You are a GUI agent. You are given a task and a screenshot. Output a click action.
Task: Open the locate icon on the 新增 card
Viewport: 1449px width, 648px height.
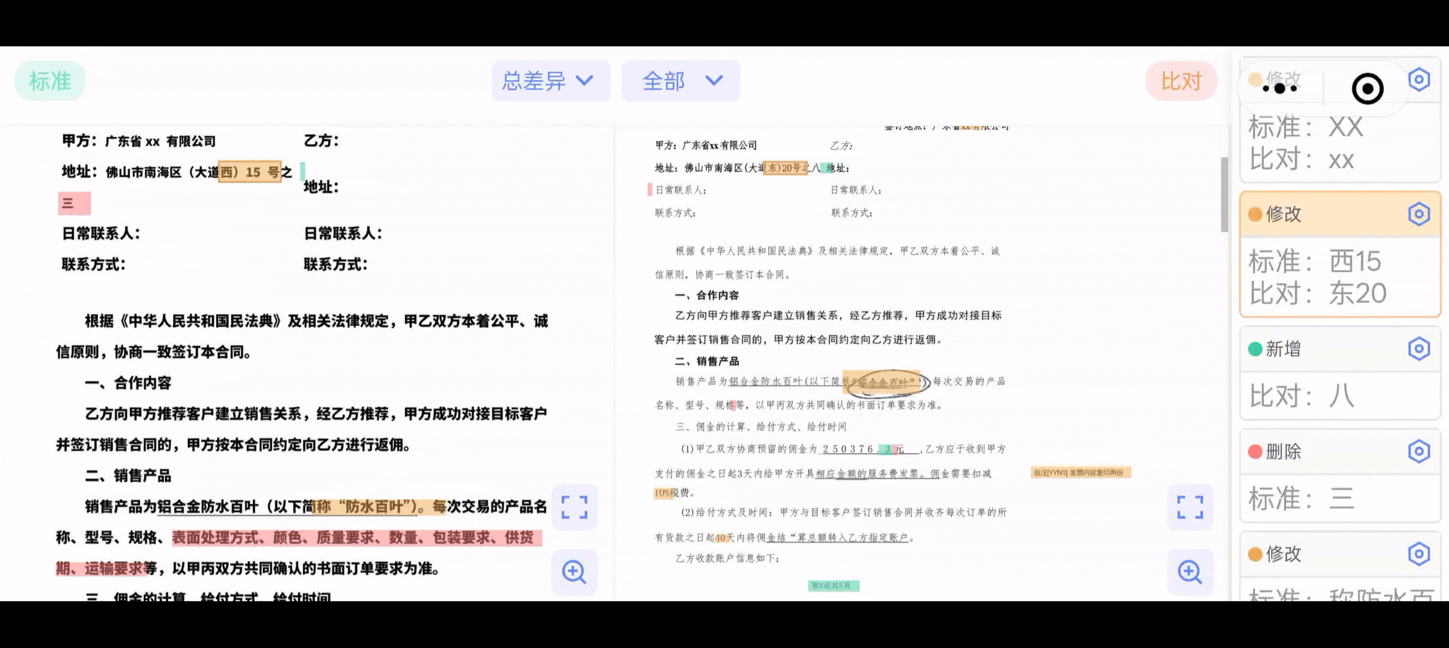click(x=1419, y=349)
